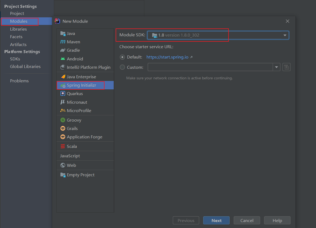Open Artifacts in Project Settings
Screen dimensions: 316x228
pyautogui.click(x=18, y=44)
